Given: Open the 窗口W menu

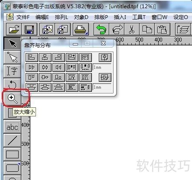Looking at the screenshot, I should point(159,17).
